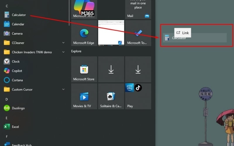
Task: Click the Copilot label text
Action: point(17,71)
